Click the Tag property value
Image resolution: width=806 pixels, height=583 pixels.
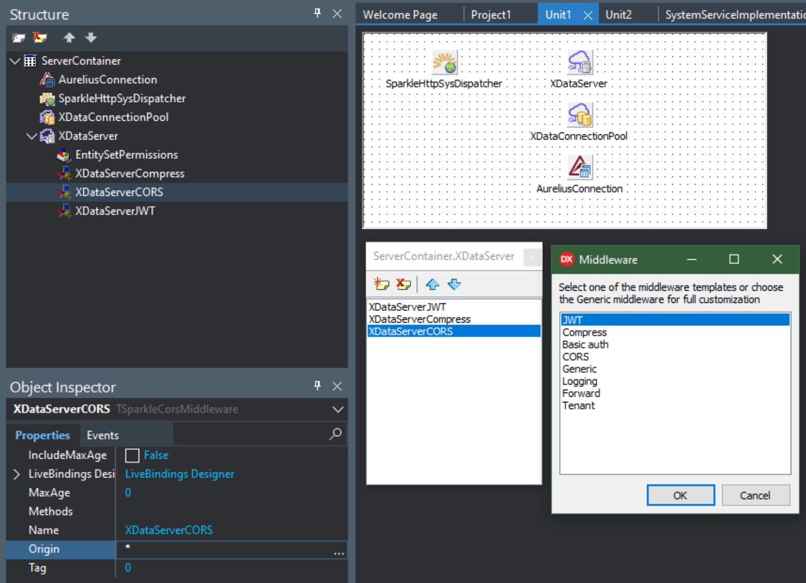pos(128,568)
